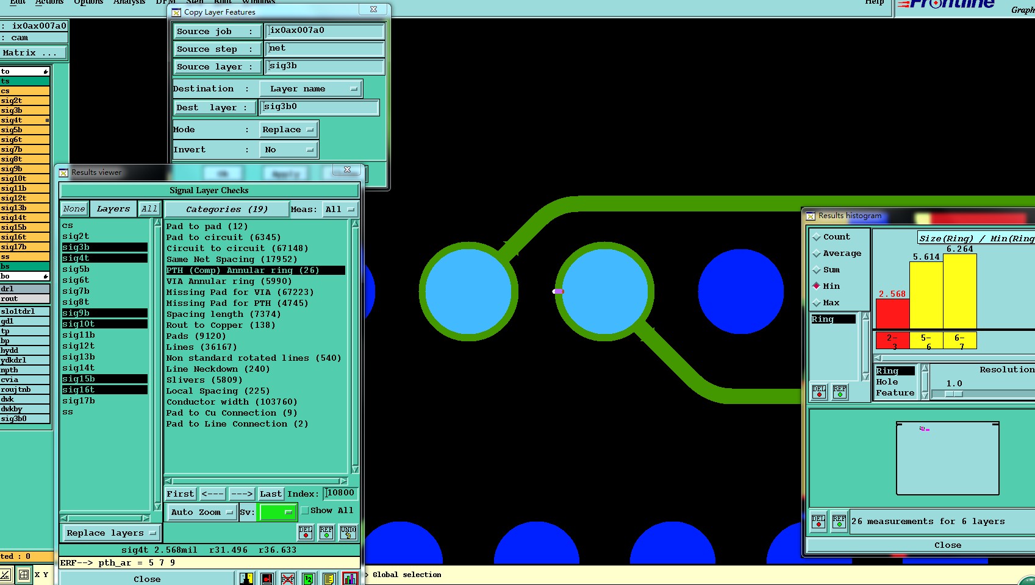The height and width of the screenshot is (585, 1035).
Task: Open the yellow report notes icon
Action: (329, 578)
